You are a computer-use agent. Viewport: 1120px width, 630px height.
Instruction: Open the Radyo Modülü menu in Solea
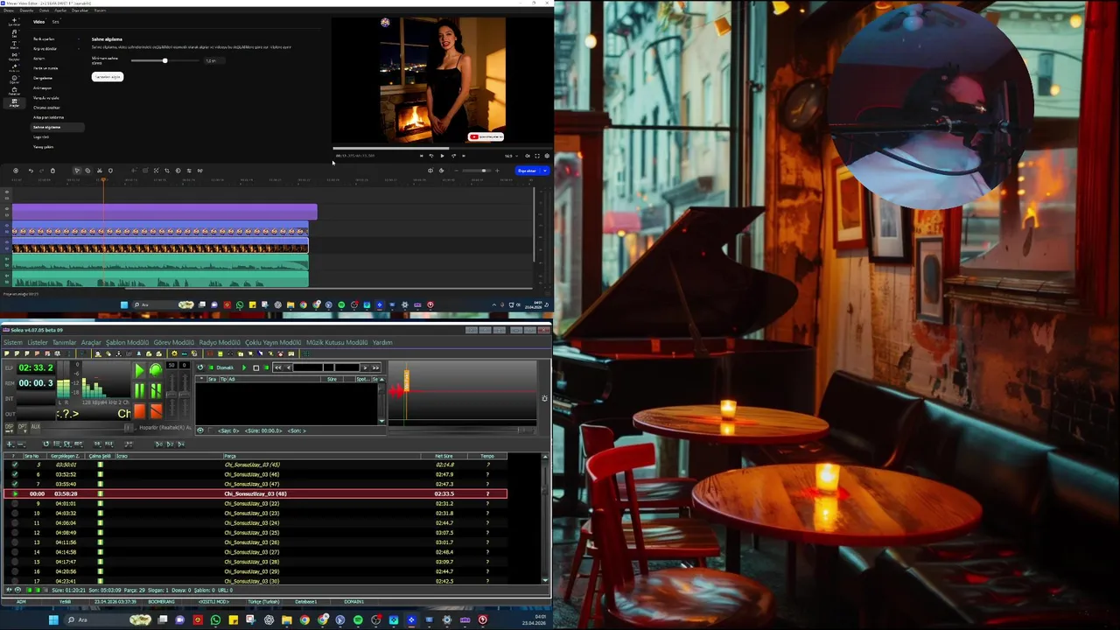(x=220, y=342)
